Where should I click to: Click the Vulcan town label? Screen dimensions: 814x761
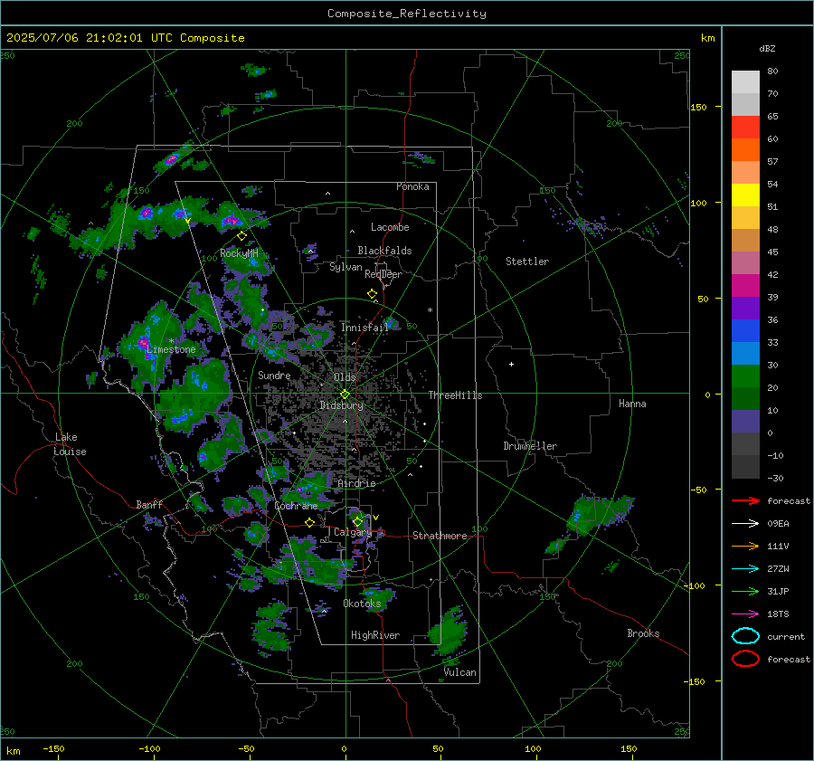pyautogui.click(x=460, y=672)
